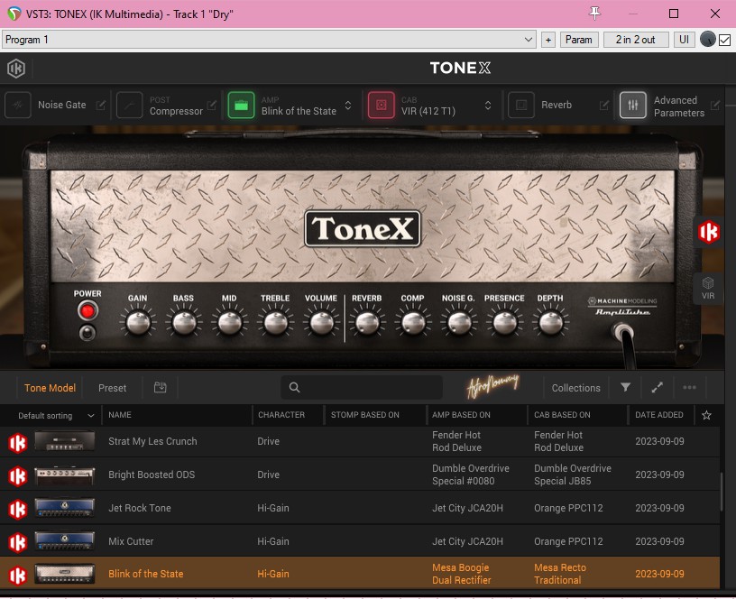The image size is (736, 599).
Task: Click the save preset icon
Action: click(160, 387)
